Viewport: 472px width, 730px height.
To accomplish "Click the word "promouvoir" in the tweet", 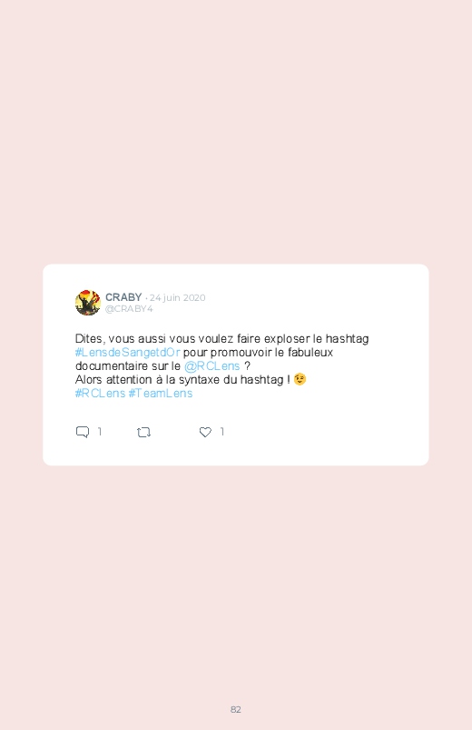I will [x=241, y=353].
